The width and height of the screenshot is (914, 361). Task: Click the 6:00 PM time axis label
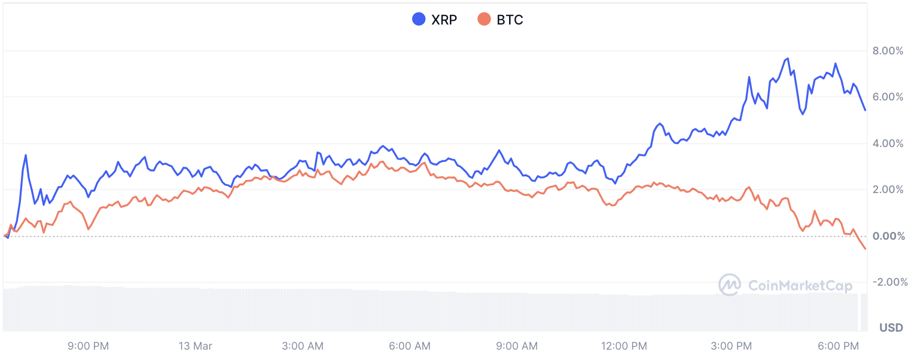coord(838,346)
